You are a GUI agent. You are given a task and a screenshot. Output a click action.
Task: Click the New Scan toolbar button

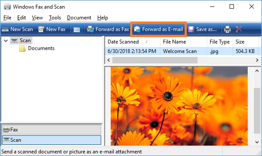[17, 29]
